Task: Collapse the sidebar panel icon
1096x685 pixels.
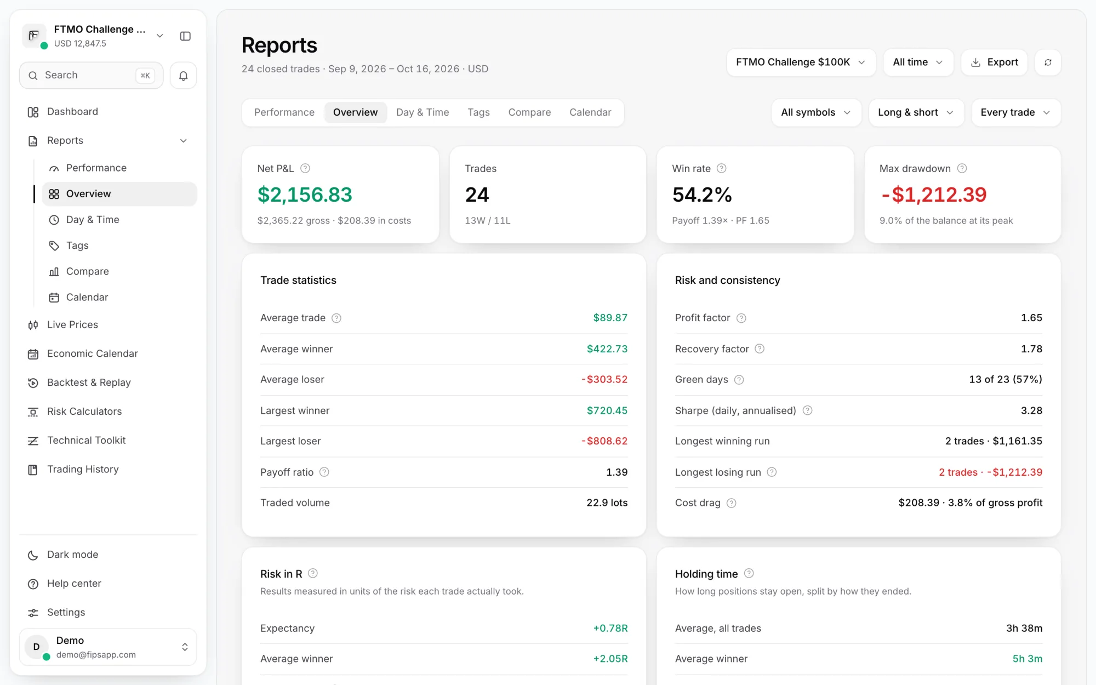Action: tap(185, 36)
